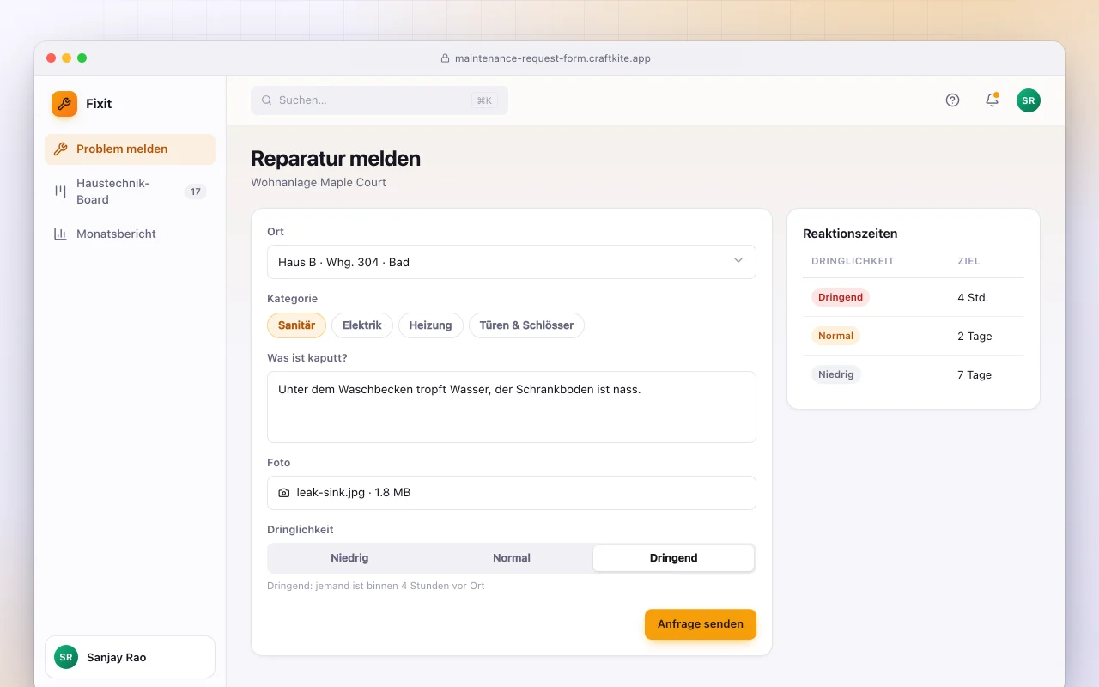Open the help question mark icon
The width and height of the screenshot is (1099, 687).
(x=952, y=100)
